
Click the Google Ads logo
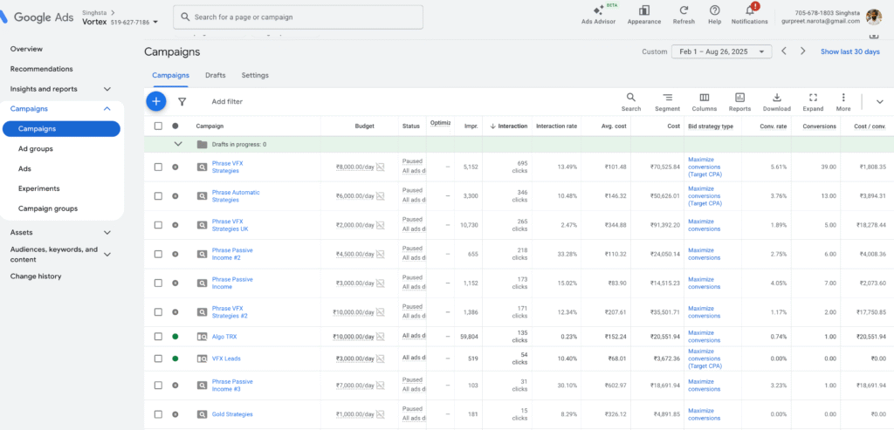click(38, 17)
